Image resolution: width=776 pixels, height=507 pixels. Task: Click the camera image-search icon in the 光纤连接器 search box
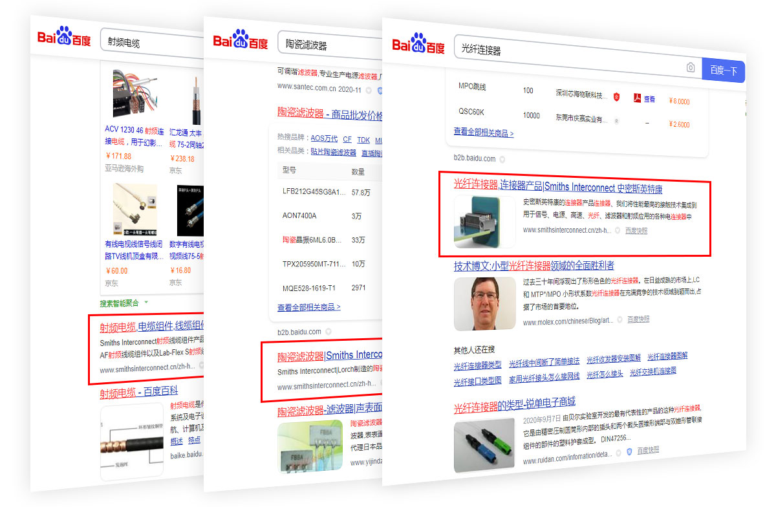click(691, 68)
